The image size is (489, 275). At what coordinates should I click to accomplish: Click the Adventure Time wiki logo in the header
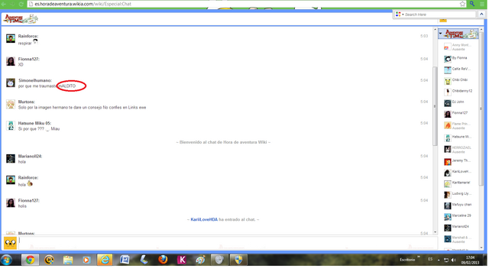tap(21, 19)
